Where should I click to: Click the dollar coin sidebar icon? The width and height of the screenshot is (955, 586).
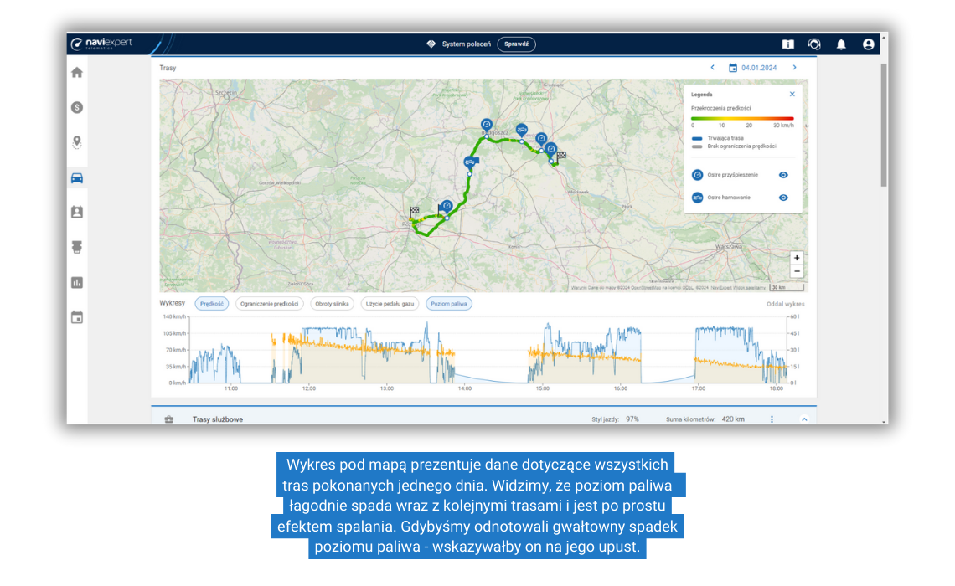tap(77, 107)
